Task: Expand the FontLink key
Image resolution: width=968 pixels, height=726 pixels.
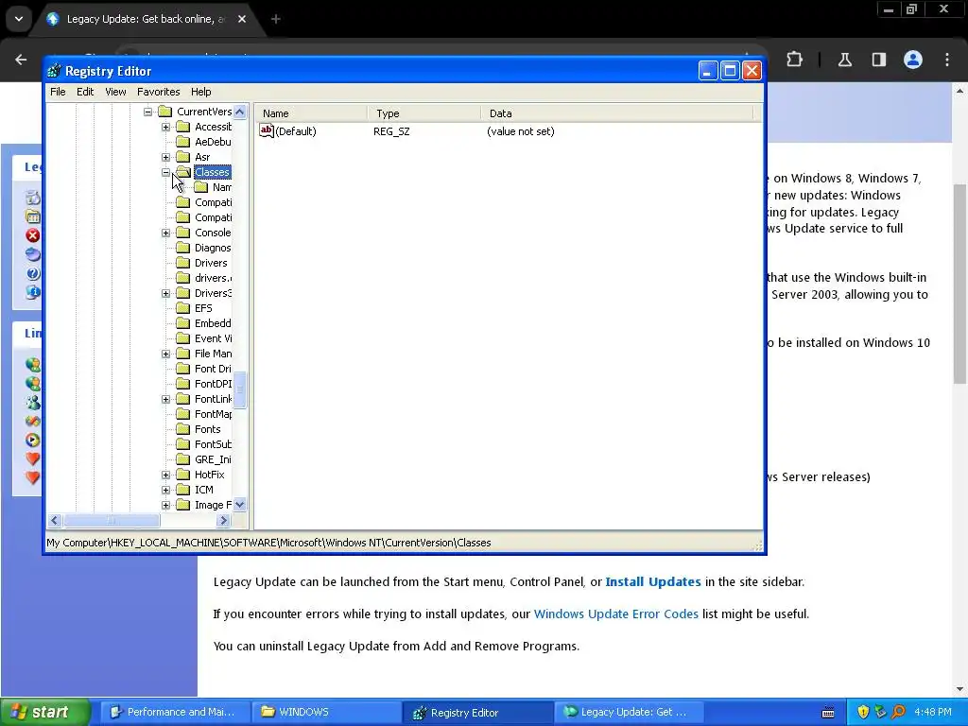Action: [x=166, y=400]
